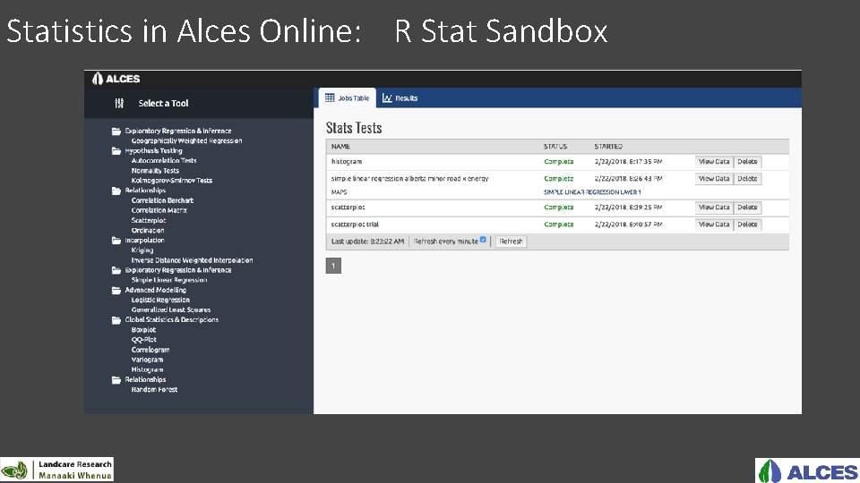Screen dimensions: 860x483
Task: Select Correlogram tool
Action: (x=150, y=350)
